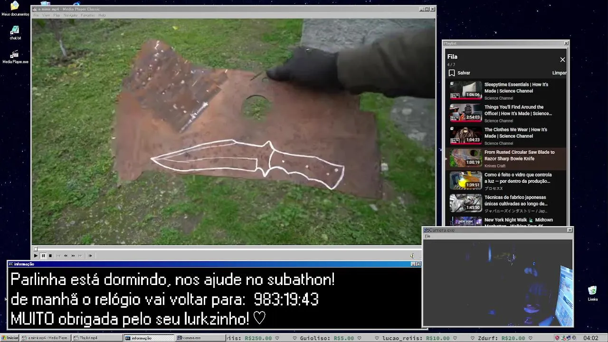Open the Favorites menu in Media Player Classic

tap(88, 15)
